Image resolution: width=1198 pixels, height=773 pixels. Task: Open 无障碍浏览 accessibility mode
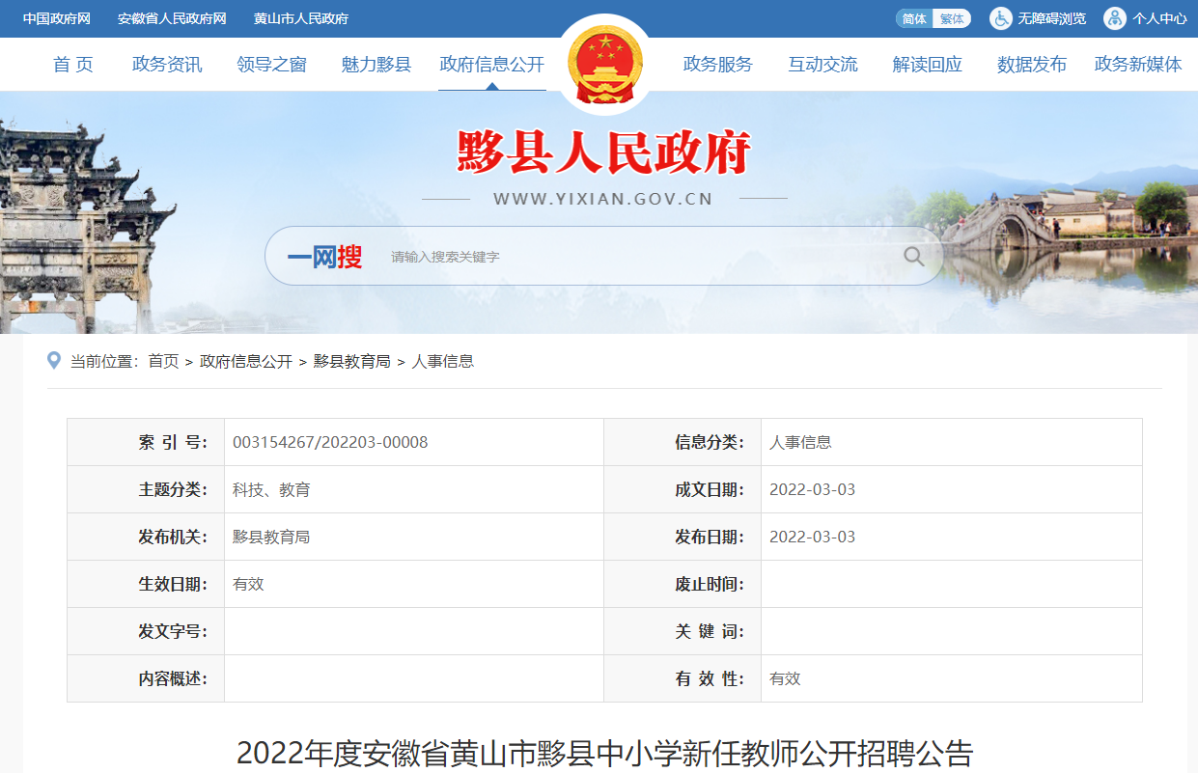tap(1051, 18)
